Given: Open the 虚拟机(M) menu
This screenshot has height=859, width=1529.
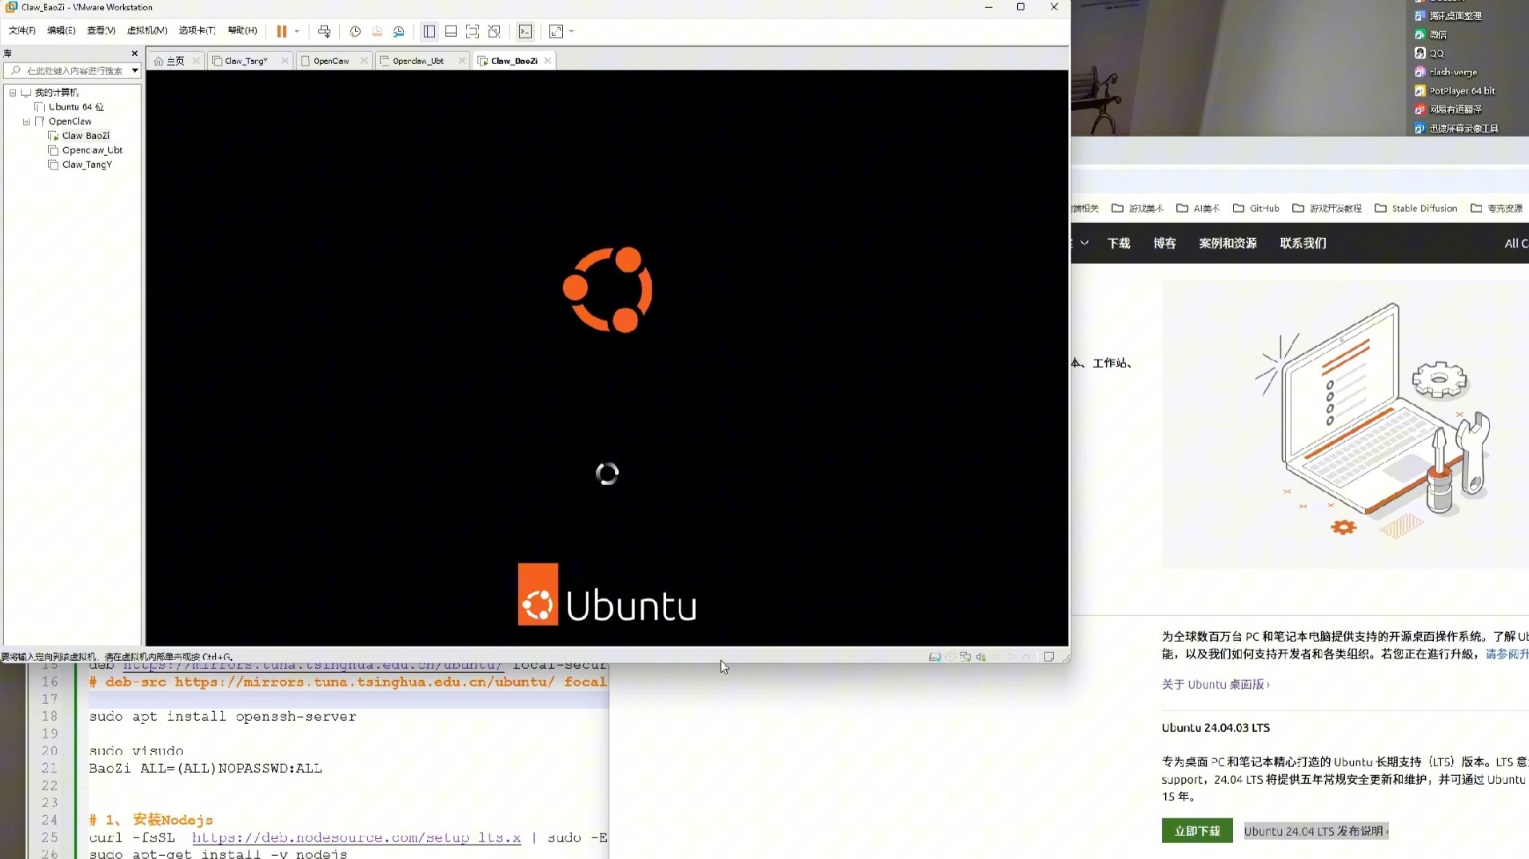Looking at the screenshot, I should pyautogui.click(x=147, y=30).
